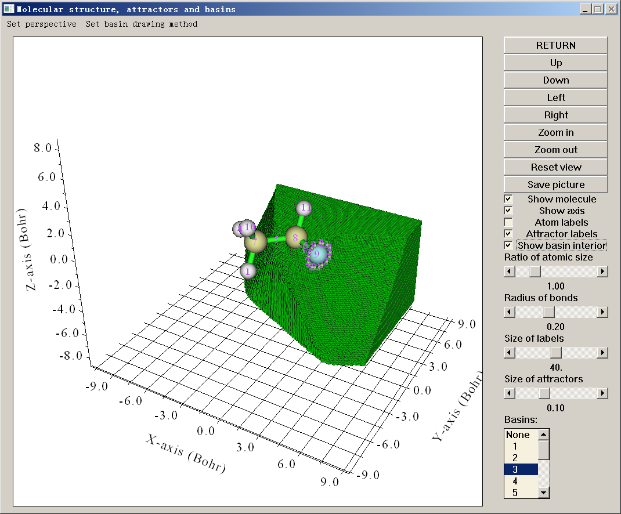The height and width of the screenshot is (514, 621).
Task: Rotate view using Right button
Action: 555,115
